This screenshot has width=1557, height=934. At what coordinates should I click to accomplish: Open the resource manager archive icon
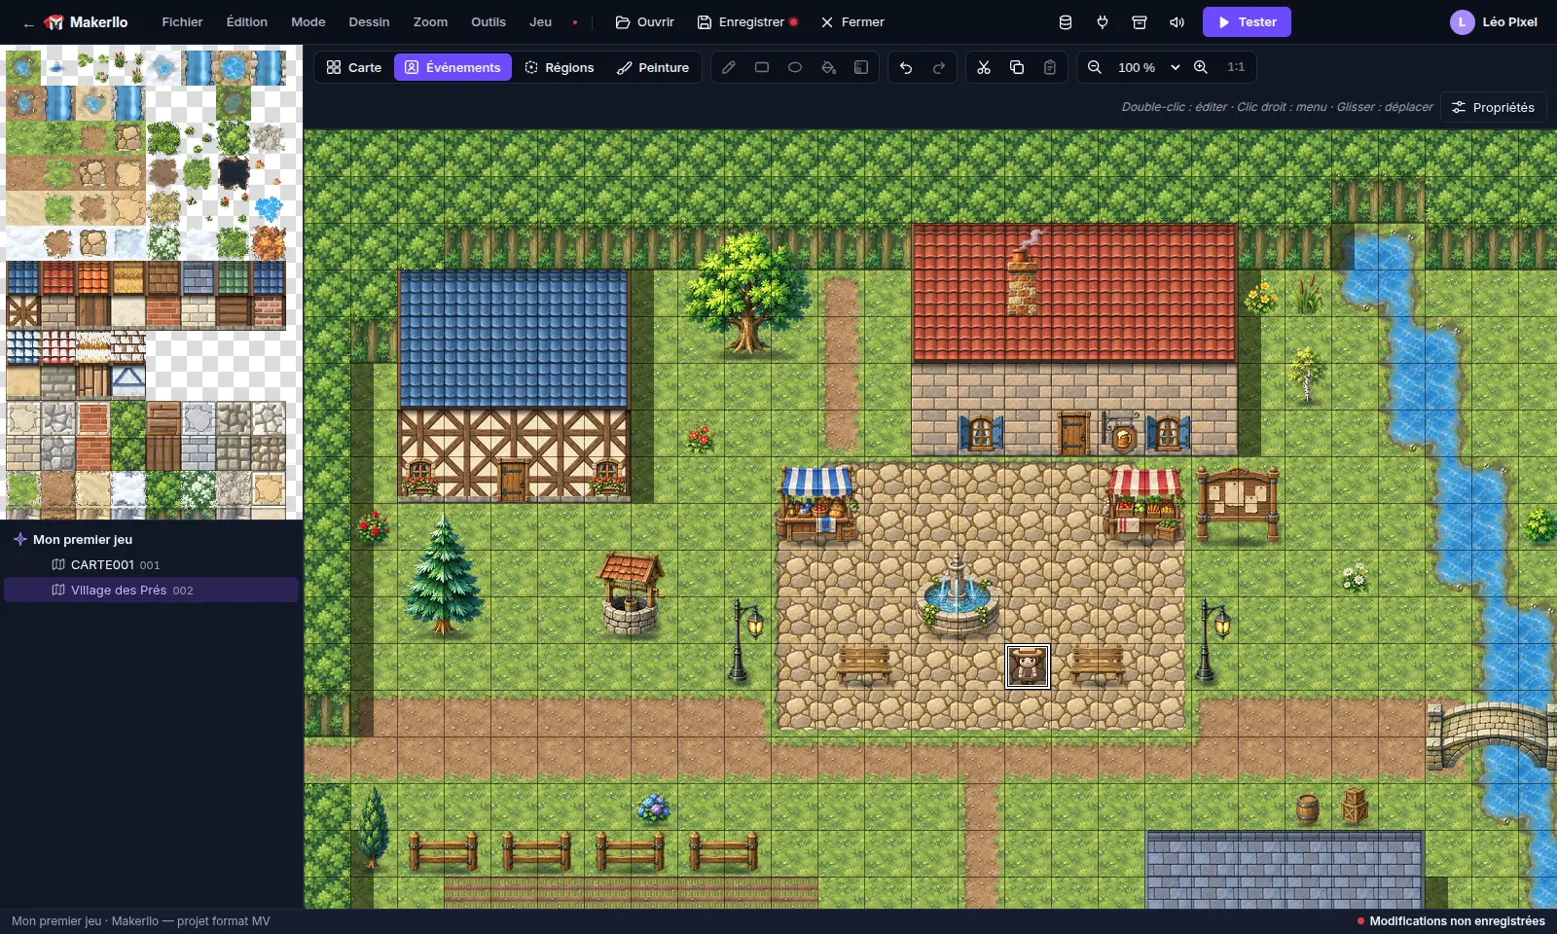pyautogui.click(x=1140, y=21)
